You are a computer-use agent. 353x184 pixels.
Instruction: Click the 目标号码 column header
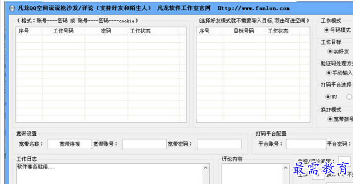244,31
